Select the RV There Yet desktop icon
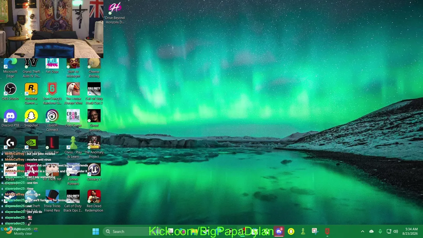This screenshot has width=423, height=238. coord(52,173)
